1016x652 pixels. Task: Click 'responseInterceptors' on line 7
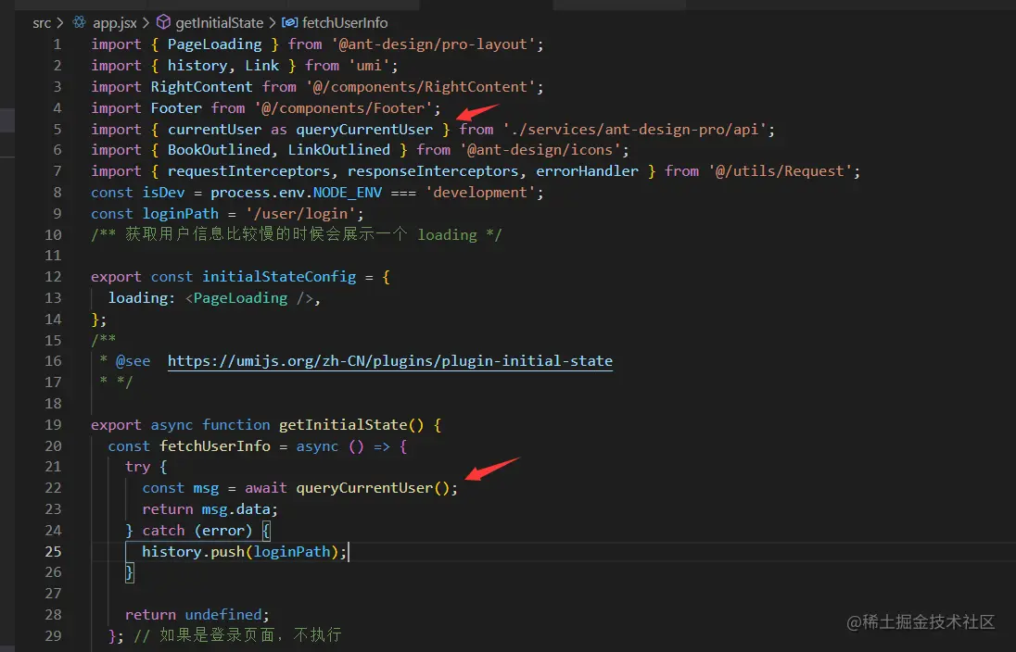(x=433, y=171)
